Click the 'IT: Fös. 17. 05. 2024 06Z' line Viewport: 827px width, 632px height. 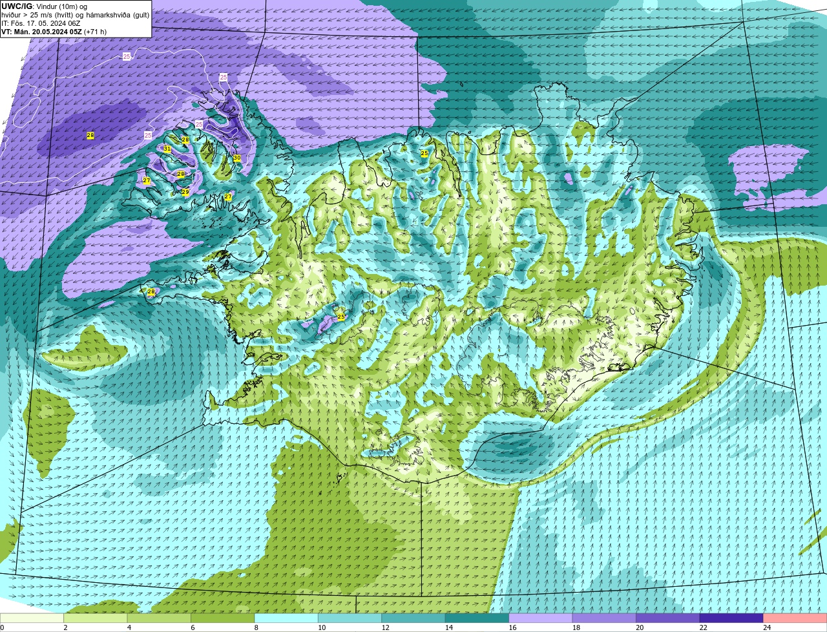pyautogui.click(x=41, y=23)
